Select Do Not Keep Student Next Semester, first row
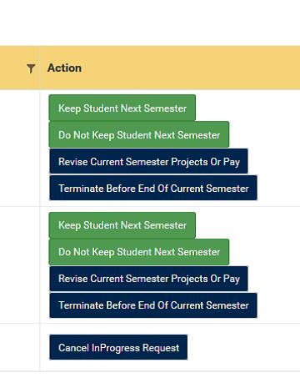This screenshot has width=300, height=383. [x=139, y=134]
